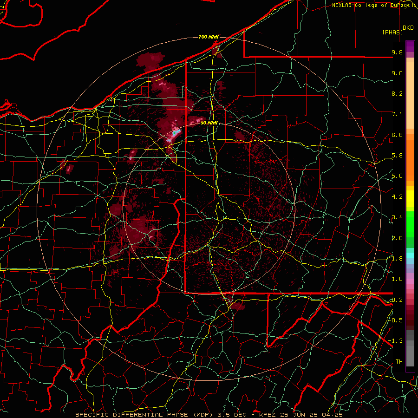Viewport: 418px width, 418px height.
Task: Click the 4.2 value on color scale
Action: click(x=397, y=197)
